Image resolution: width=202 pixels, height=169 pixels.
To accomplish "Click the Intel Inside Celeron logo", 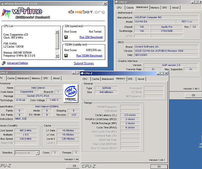I will click(71, 93).
